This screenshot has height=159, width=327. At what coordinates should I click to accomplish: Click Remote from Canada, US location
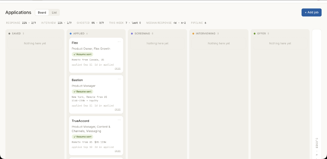(88, 60)
